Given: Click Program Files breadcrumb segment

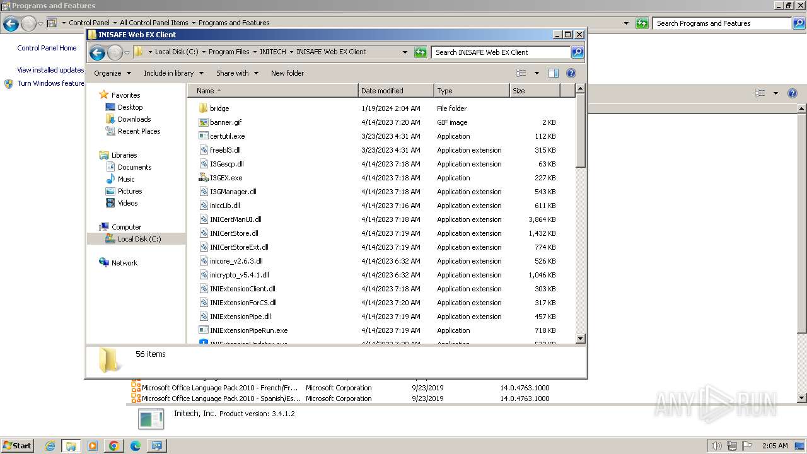Looking at the screenshot, I should click(x=229, y=52).
